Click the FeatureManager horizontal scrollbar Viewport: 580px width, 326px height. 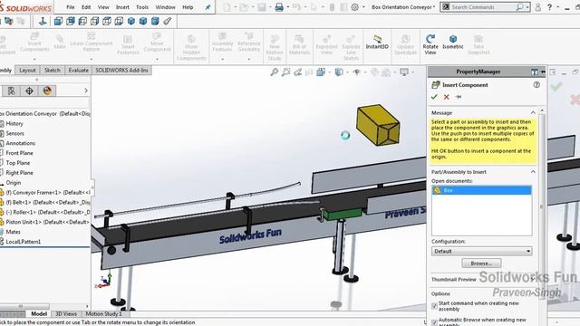pos(24,306)
